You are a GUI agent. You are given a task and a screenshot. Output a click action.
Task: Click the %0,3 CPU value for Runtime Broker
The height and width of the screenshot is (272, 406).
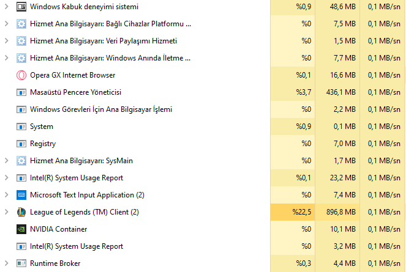304,263
